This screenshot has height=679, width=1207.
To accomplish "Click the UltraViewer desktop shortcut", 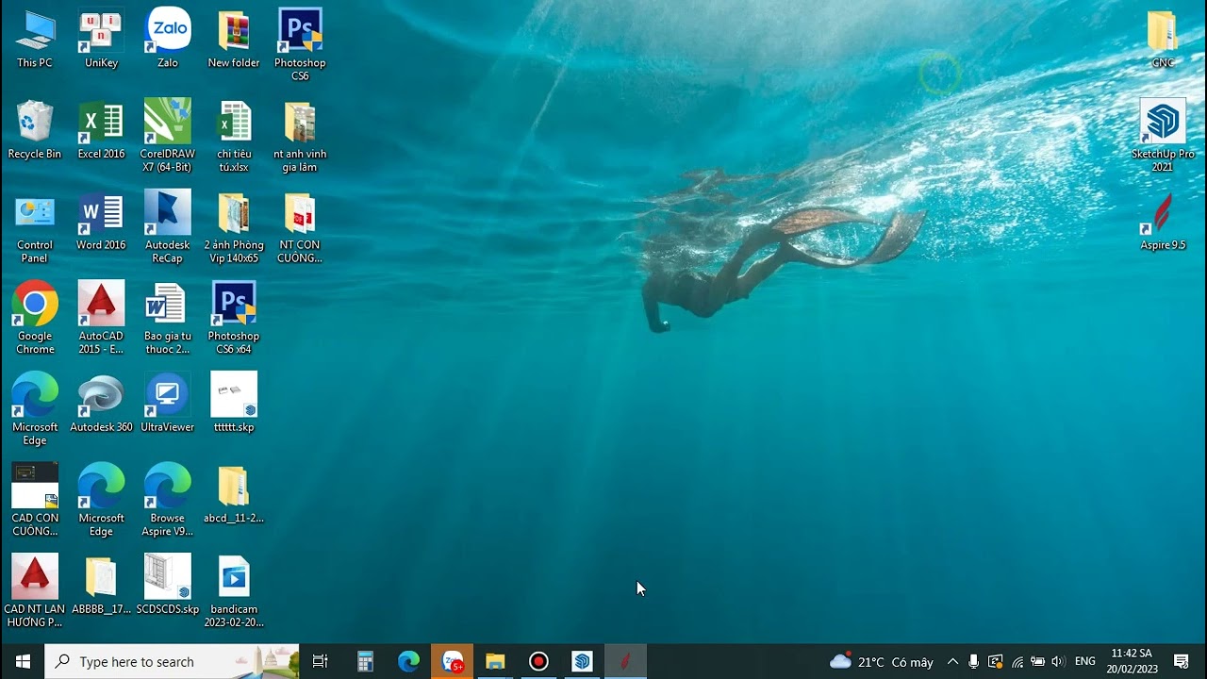I will click(x=167, y=403).
